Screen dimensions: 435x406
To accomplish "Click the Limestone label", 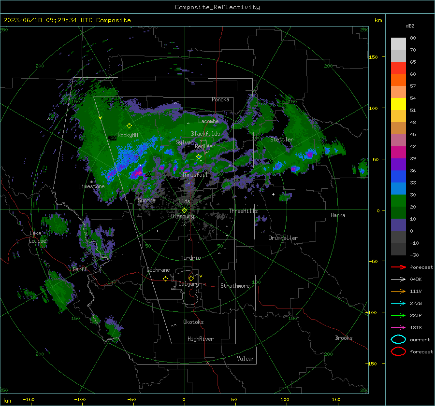I will click(91, 186).
